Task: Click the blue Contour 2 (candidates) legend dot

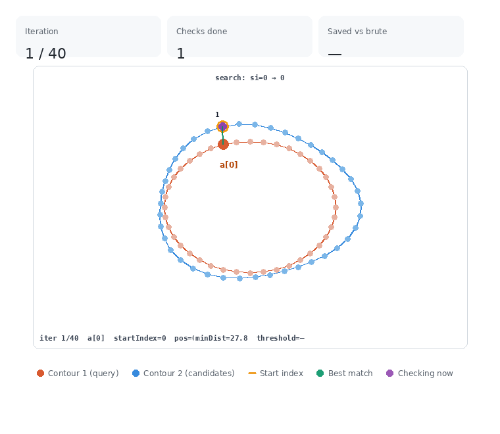Action: click(136, 373)
